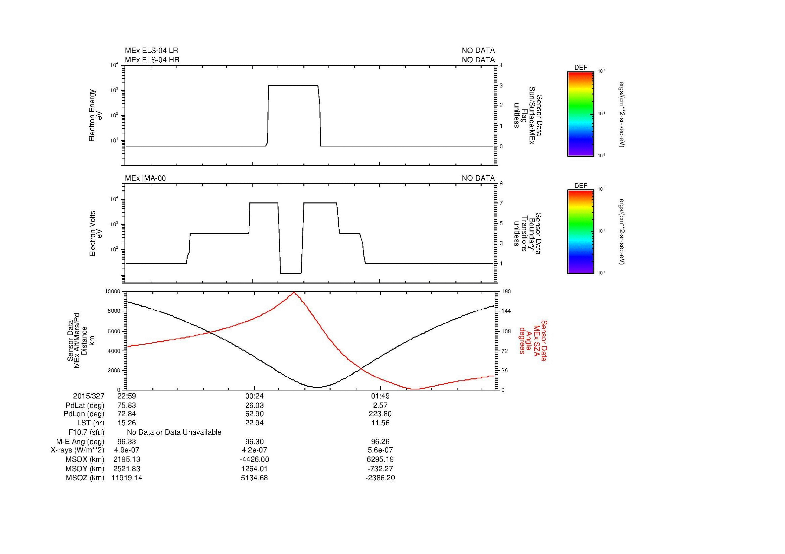Click the 'PdLon (deg)' row label
Viewport: 785px width, 554px height.
click(84, 414)
